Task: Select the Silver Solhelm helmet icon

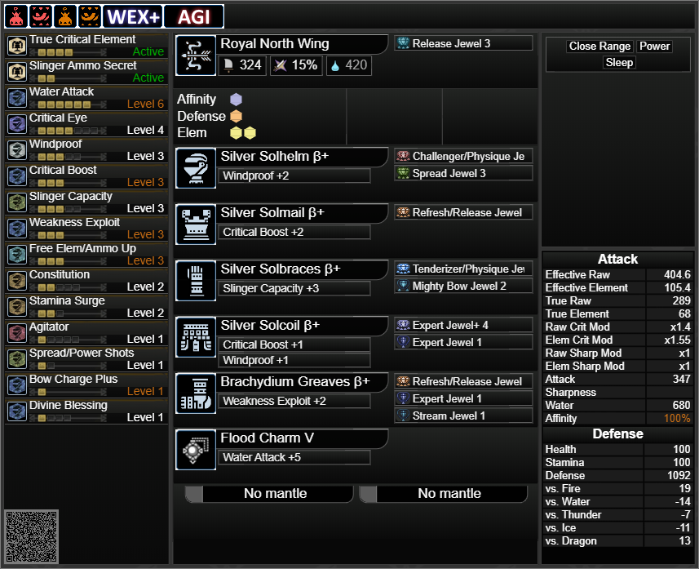Action: pos(196,168)
